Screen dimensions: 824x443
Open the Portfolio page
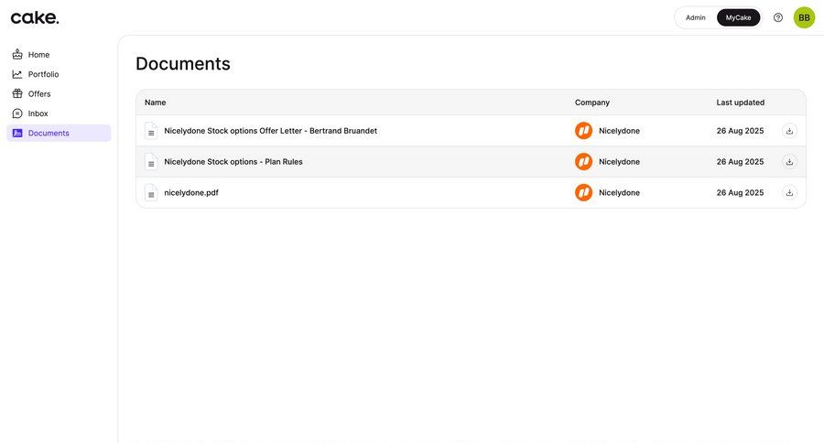(x=43, y=74)
